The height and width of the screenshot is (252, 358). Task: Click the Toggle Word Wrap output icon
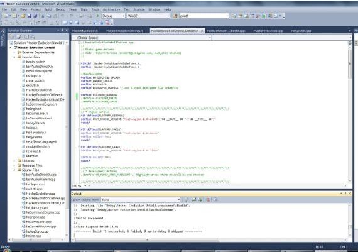215,200
